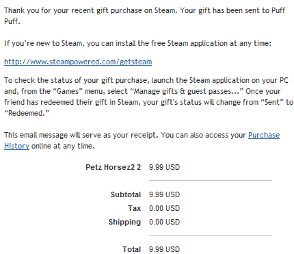Click the underlined word History
The height and width of the screenshot is (254, 294).
16,146
